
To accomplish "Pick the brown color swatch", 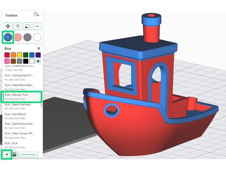I will tap(13, 61).
